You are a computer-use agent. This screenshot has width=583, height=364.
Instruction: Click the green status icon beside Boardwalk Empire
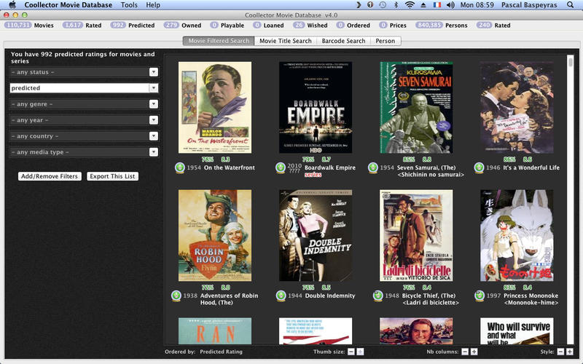pyautogui.click(x=281, y=167)
